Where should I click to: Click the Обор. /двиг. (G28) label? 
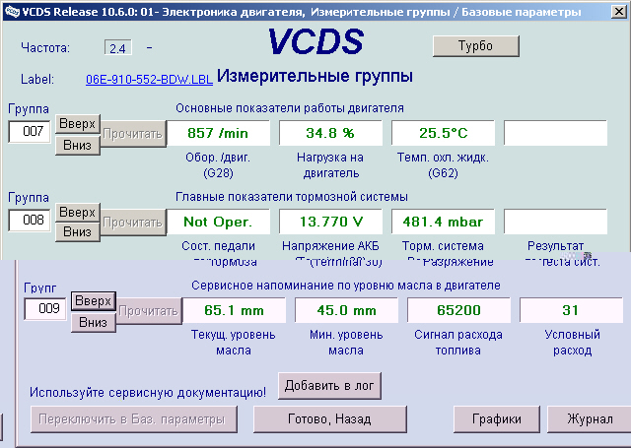pos(218,165)
